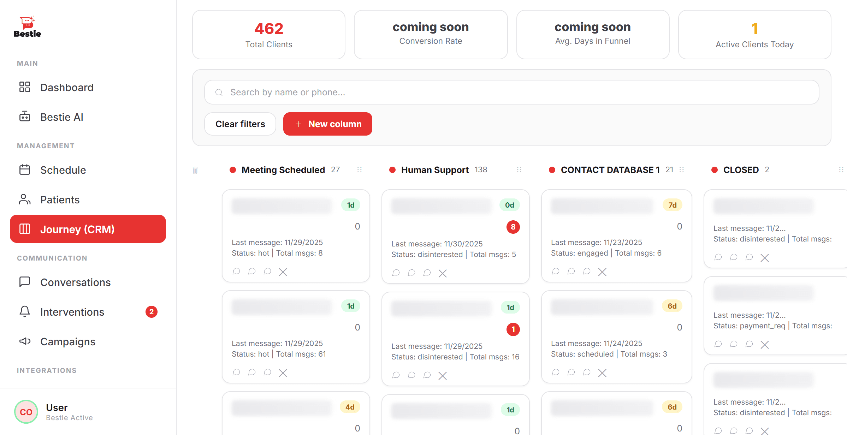Click first chat icon on card with 5 msgs
The height and width of the screenshot is (435, 847).
pyautogui.click(x=396, y=273)
